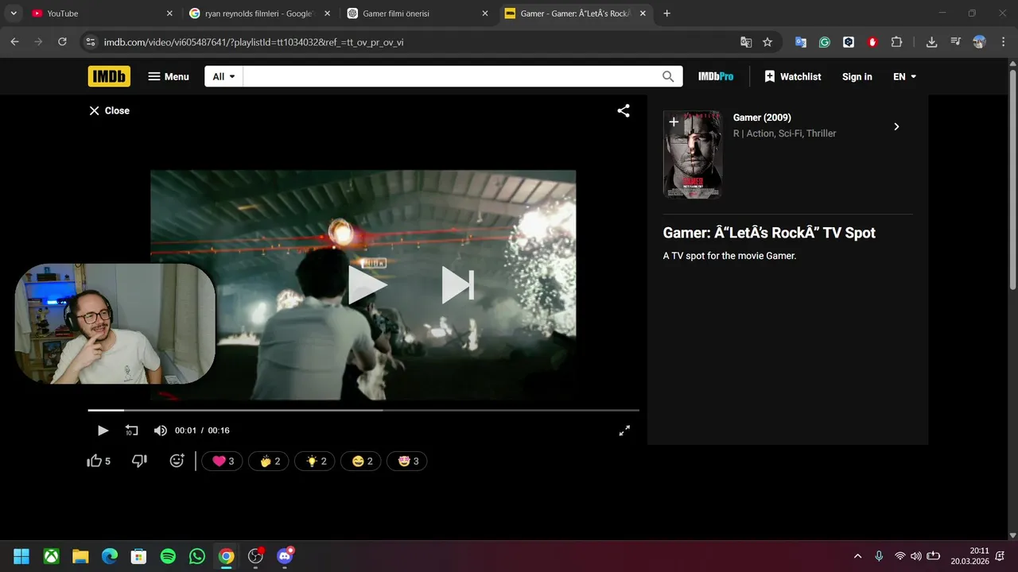Switch to ryan reynolds filmleri Google tab
1018x572 pixels.
pyautogui.click(x=259, y=14)
